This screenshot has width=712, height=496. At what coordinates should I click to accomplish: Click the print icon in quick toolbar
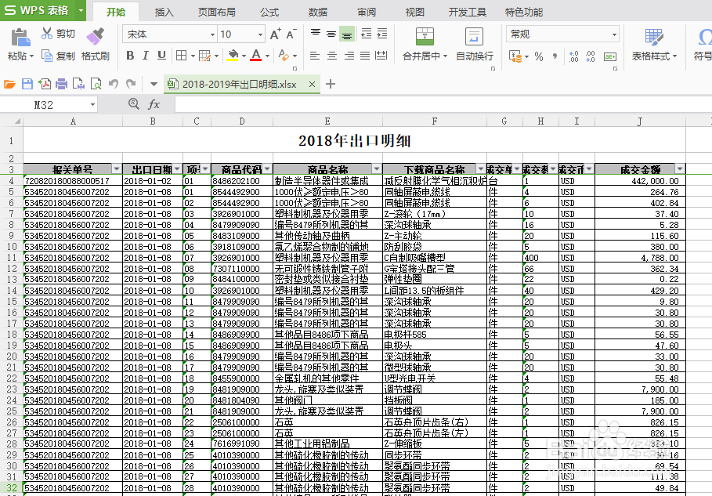61,84
